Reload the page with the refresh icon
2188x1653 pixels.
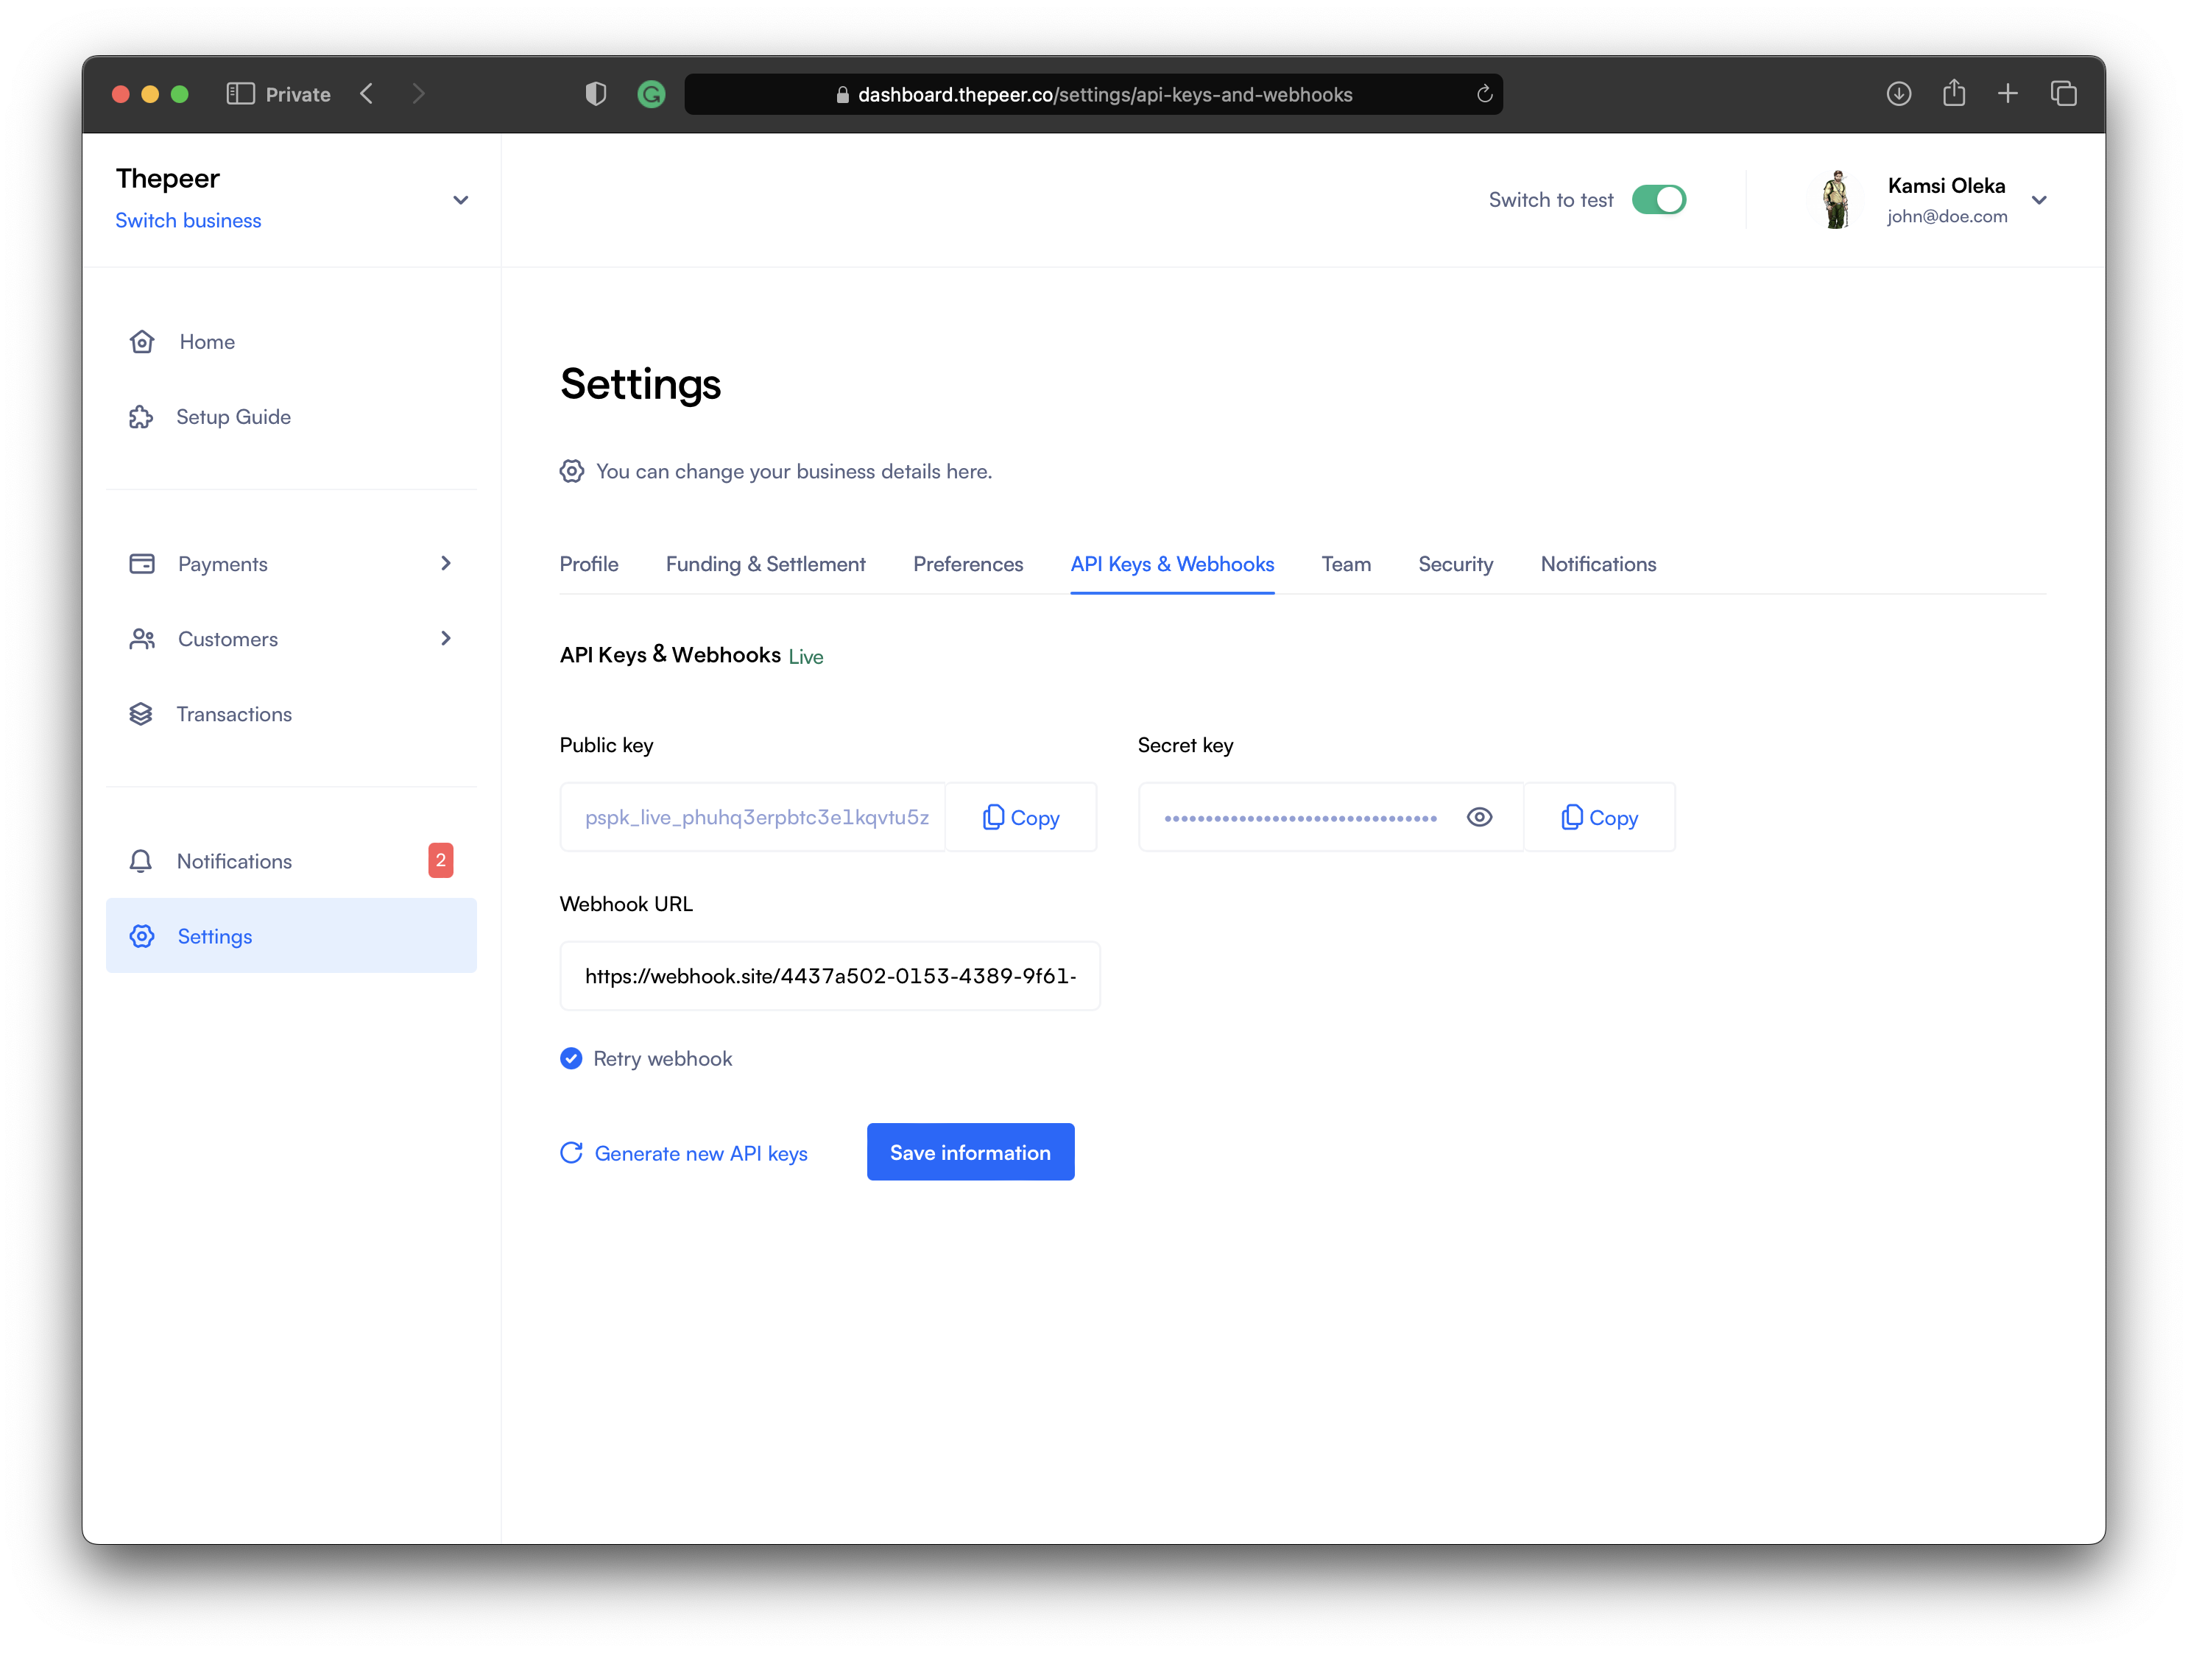1483,94
